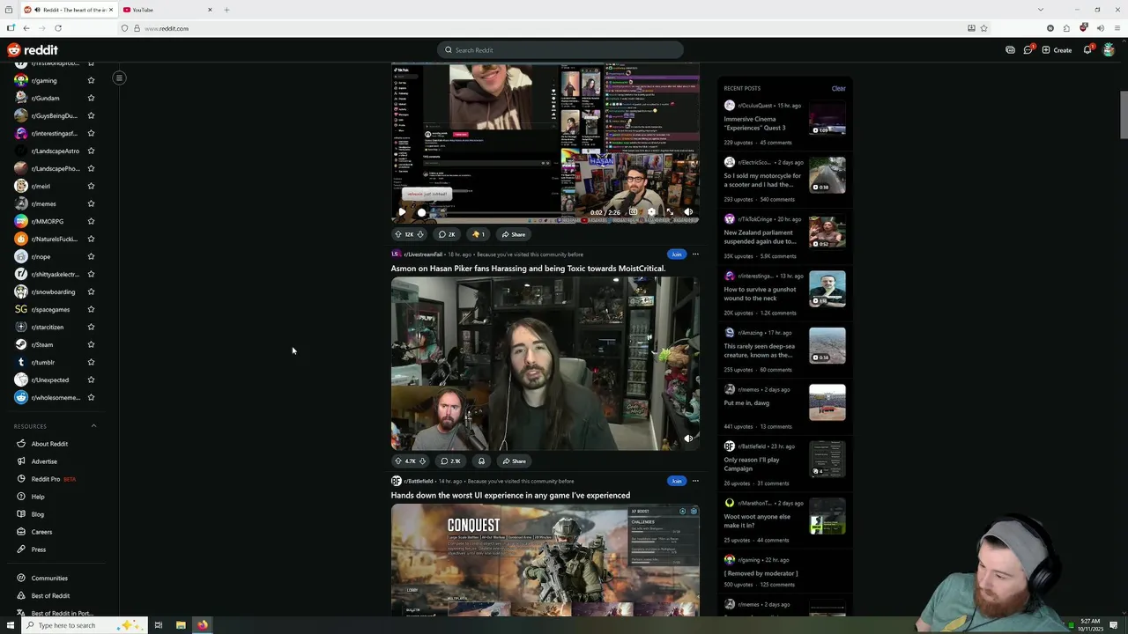The height and width of the screenshot is (634, 1128).
Task: Favorite the r/Steam community star
Action: (x=91, y=344)
